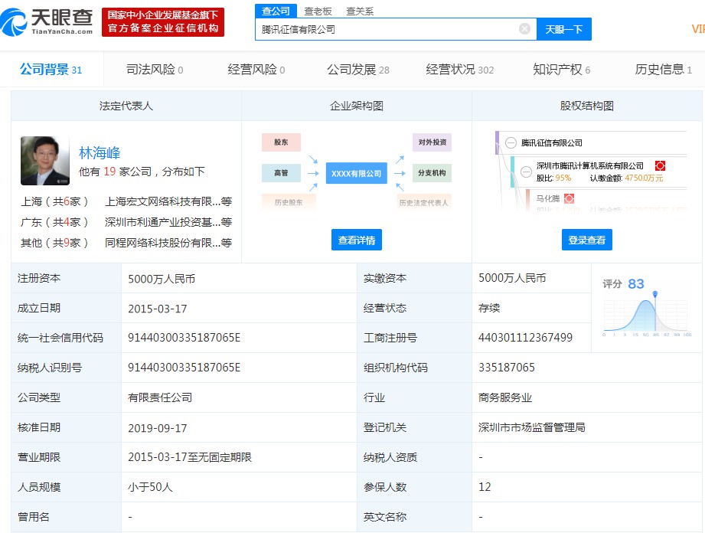Click the 成立日期 value 2015-03-17
This screenshot has height=533, width=705.
coord(158,309)
